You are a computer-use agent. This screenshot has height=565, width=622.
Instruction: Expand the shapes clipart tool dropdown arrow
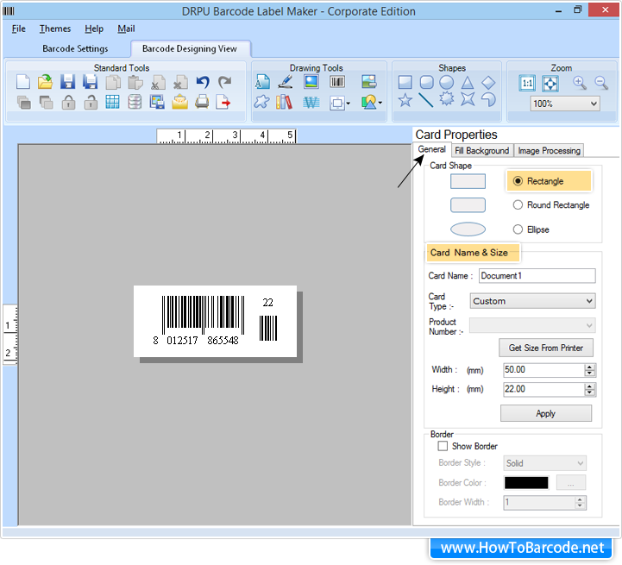380,104
